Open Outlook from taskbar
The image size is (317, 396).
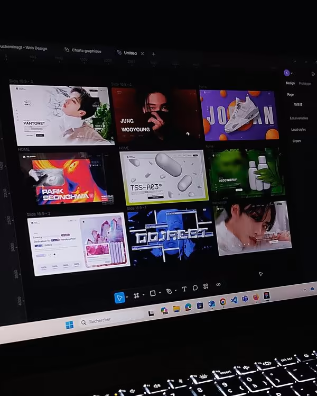(x=212, y=304)
